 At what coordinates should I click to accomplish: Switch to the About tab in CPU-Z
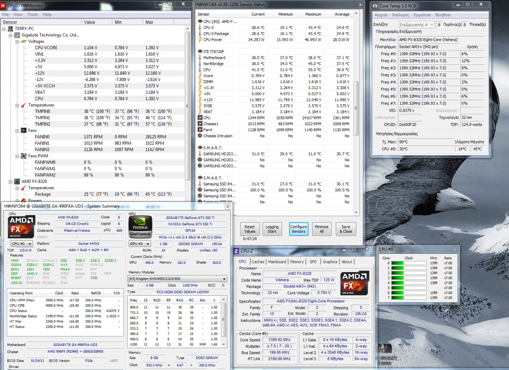(x=347, y=262)
